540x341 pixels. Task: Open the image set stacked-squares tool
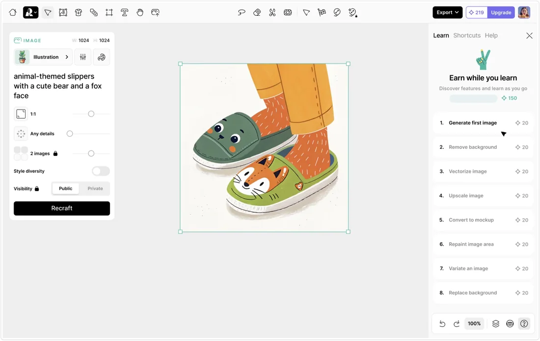tap(94, 12)
